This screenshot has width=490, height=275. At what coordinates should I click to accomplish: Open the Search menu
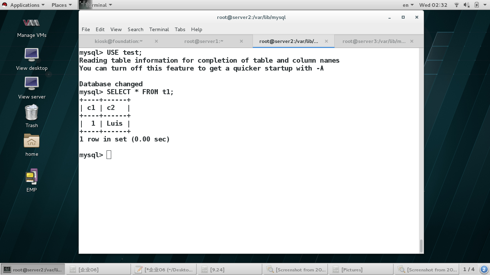tap(136, 29)
